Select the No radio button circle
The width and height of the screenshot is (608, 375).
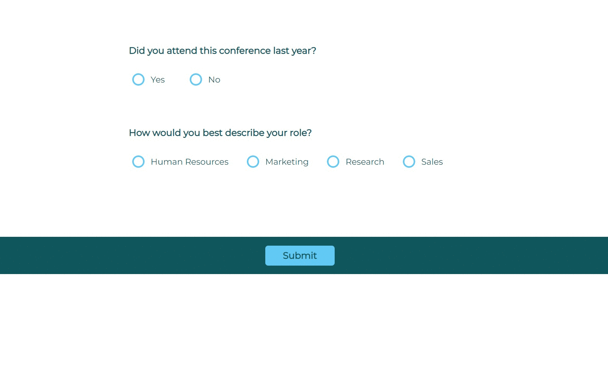click(x=196, y=79)
